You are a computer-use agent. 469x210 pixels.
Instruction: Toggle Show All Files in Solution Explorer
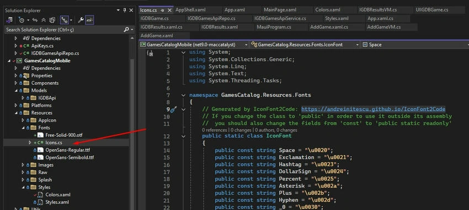tap(52, 20)
